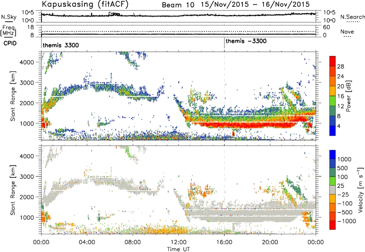This screenshot has width=365, height=252.
Task: Click the -100 tick on Velocity colorbar
Action: point(344,203)
